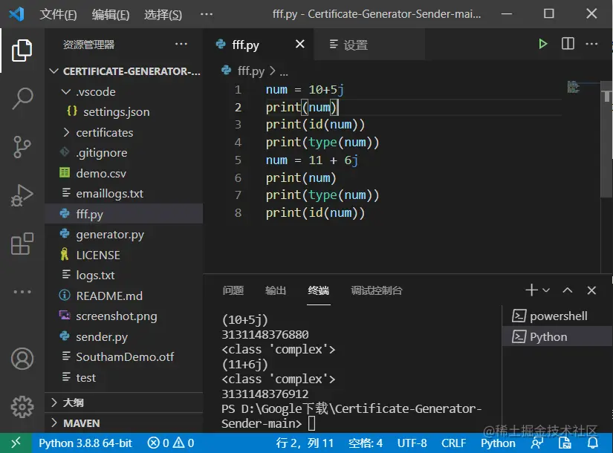
Task: Open demo.csv file
Action: pos(123,173)
